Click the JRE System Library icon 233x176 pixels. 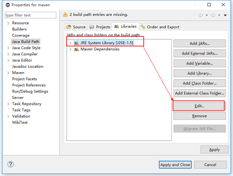pos(77,43)
